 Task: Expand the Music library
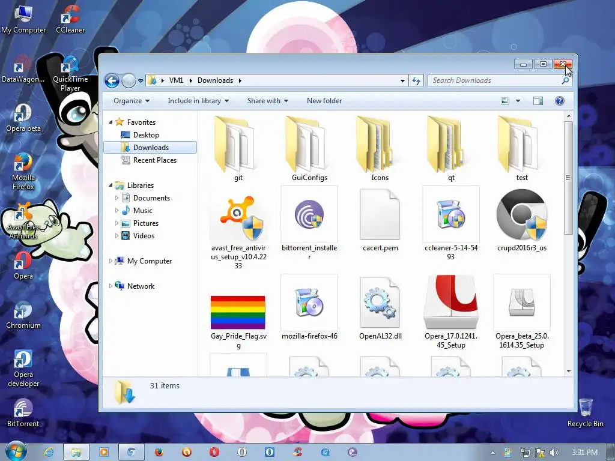(117, 211)
